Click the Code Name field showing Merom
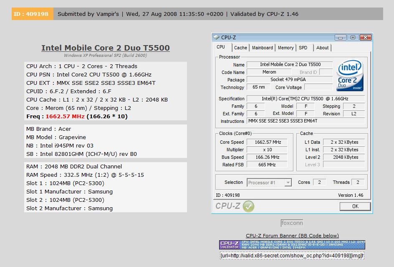Image resolution: width=394 pixels, height=267 pixels. (270, 72)
